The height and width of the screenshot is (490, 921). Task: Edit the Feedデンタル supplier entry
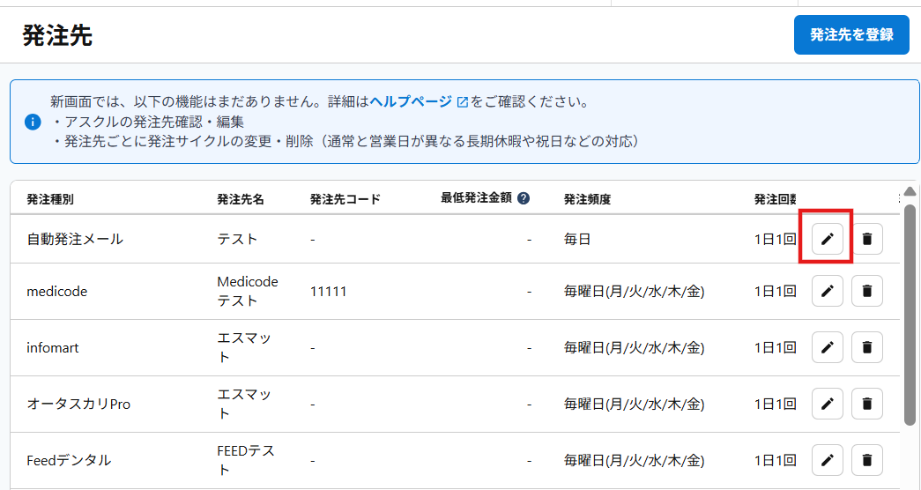point(827,460)
